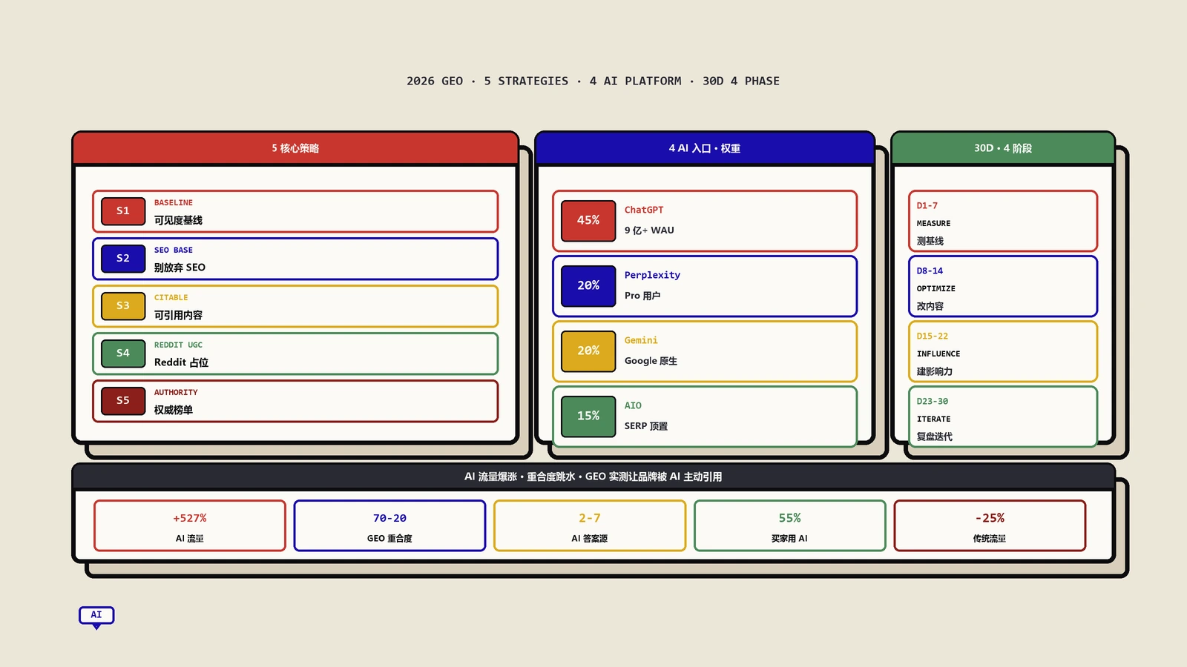Click the AI speech bubble icon
Viewport: 1187px width, 667px height.
96,617
